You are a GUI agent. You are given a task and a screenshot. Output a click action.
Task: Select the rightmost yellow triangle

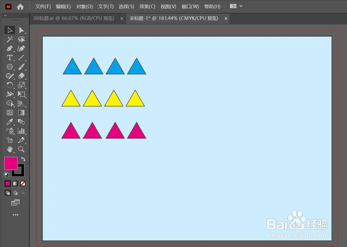(135, 100)
